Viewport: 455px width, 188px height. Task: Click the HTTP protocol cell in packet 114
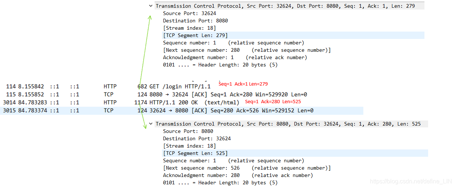[110, 87]
